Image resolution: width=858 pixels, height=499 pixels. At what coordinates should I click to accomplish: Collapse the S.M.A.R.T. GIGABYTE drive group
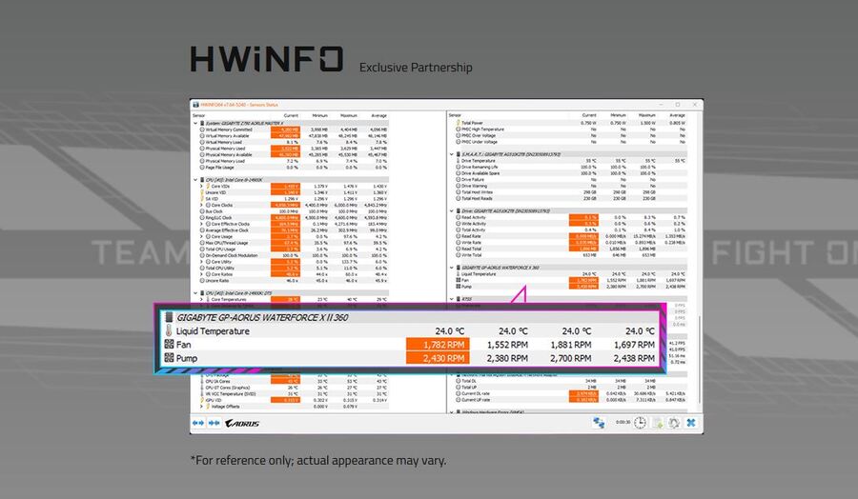[452, 154]
